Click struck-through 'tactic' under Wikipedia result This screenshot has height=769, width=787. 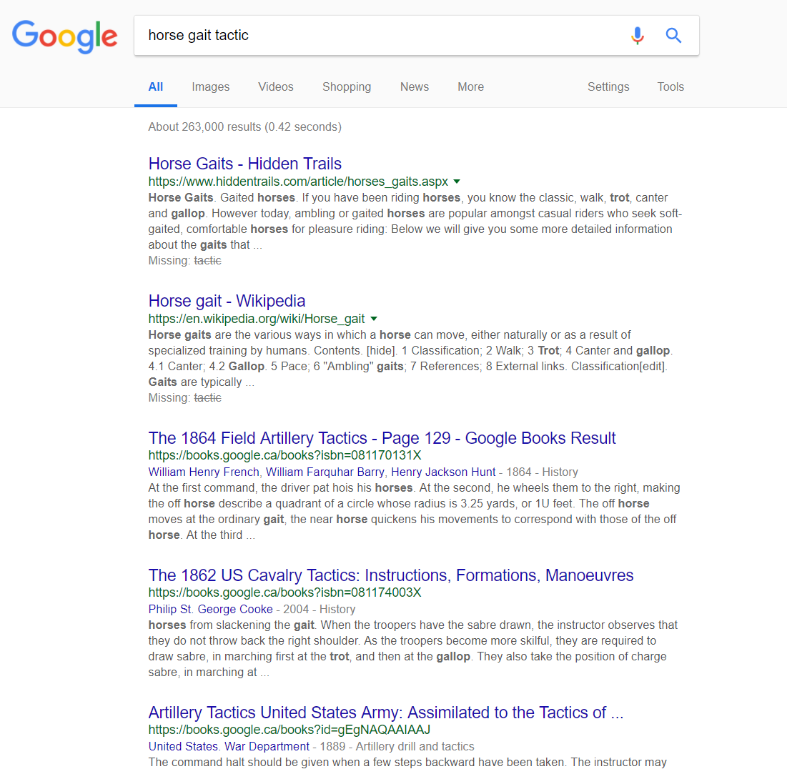pyautogui.click(x=208, y=397)
